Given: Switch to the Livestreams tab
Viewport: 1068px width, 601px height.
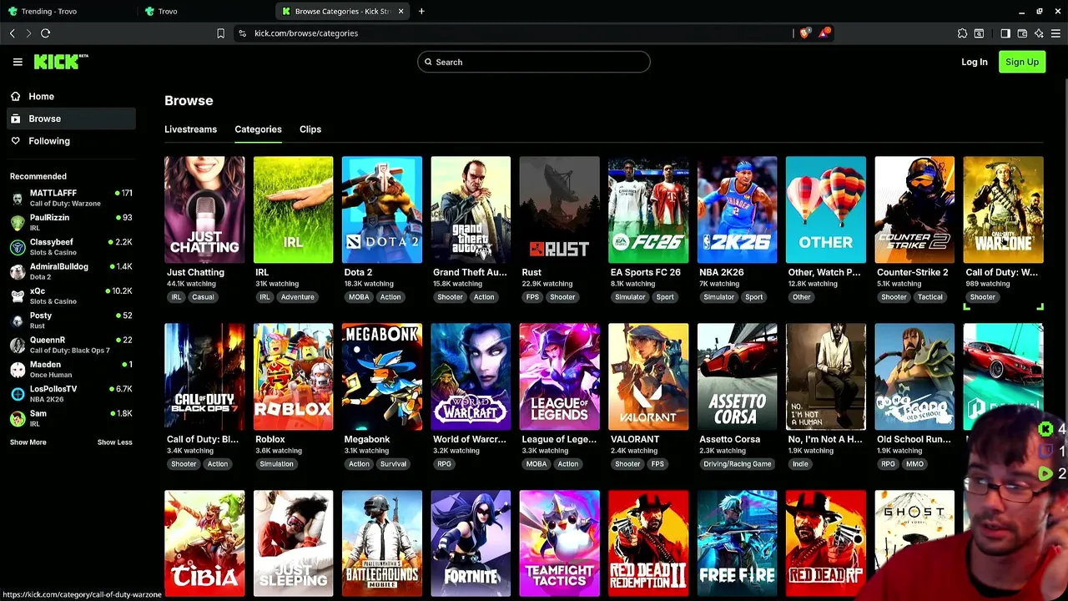Looking at the screenshot, I should tap(190, 129).
